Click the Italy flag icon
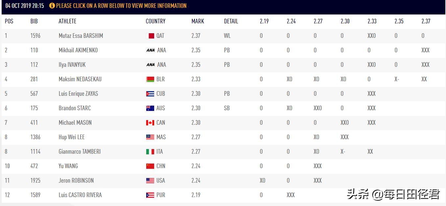 click(x=150, y=152)
